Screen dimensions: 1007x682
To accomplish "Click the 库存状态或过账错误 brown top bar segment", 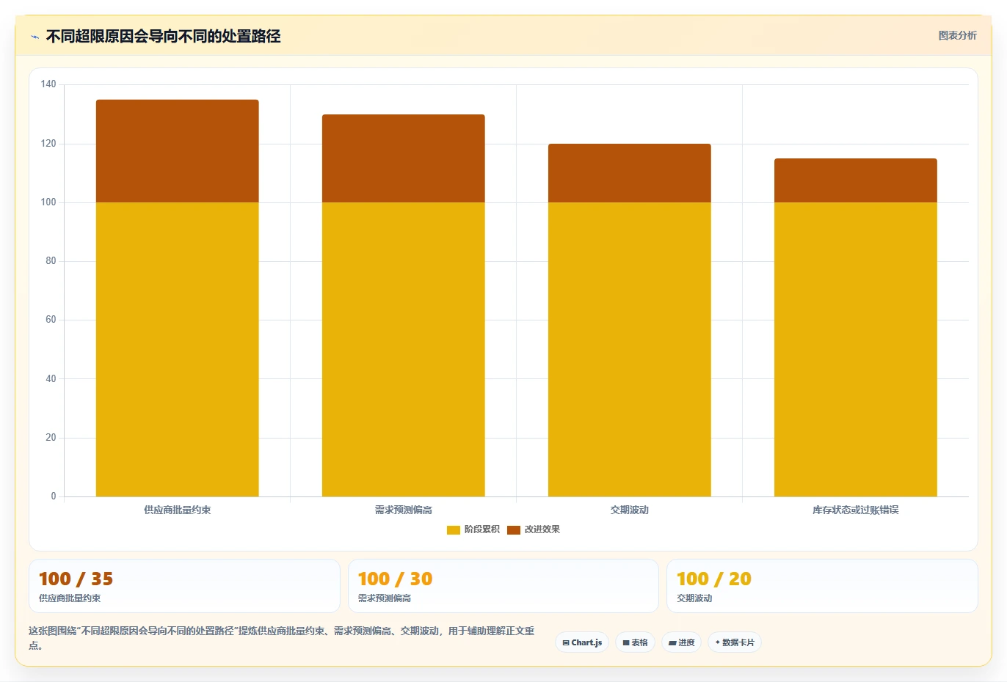I will pos(856,180).
